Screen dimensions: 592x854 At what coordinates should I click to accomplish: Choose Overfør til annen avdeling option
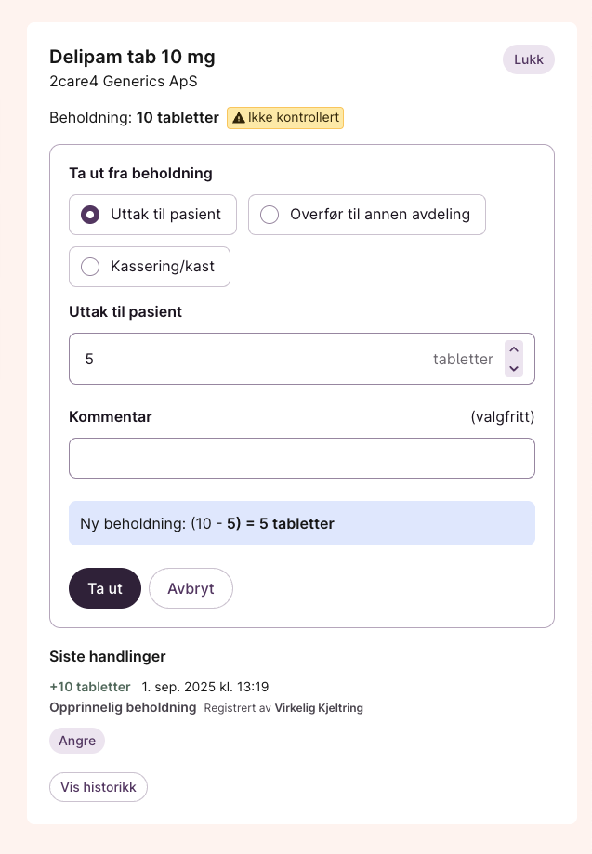click(x=270, y=215)
